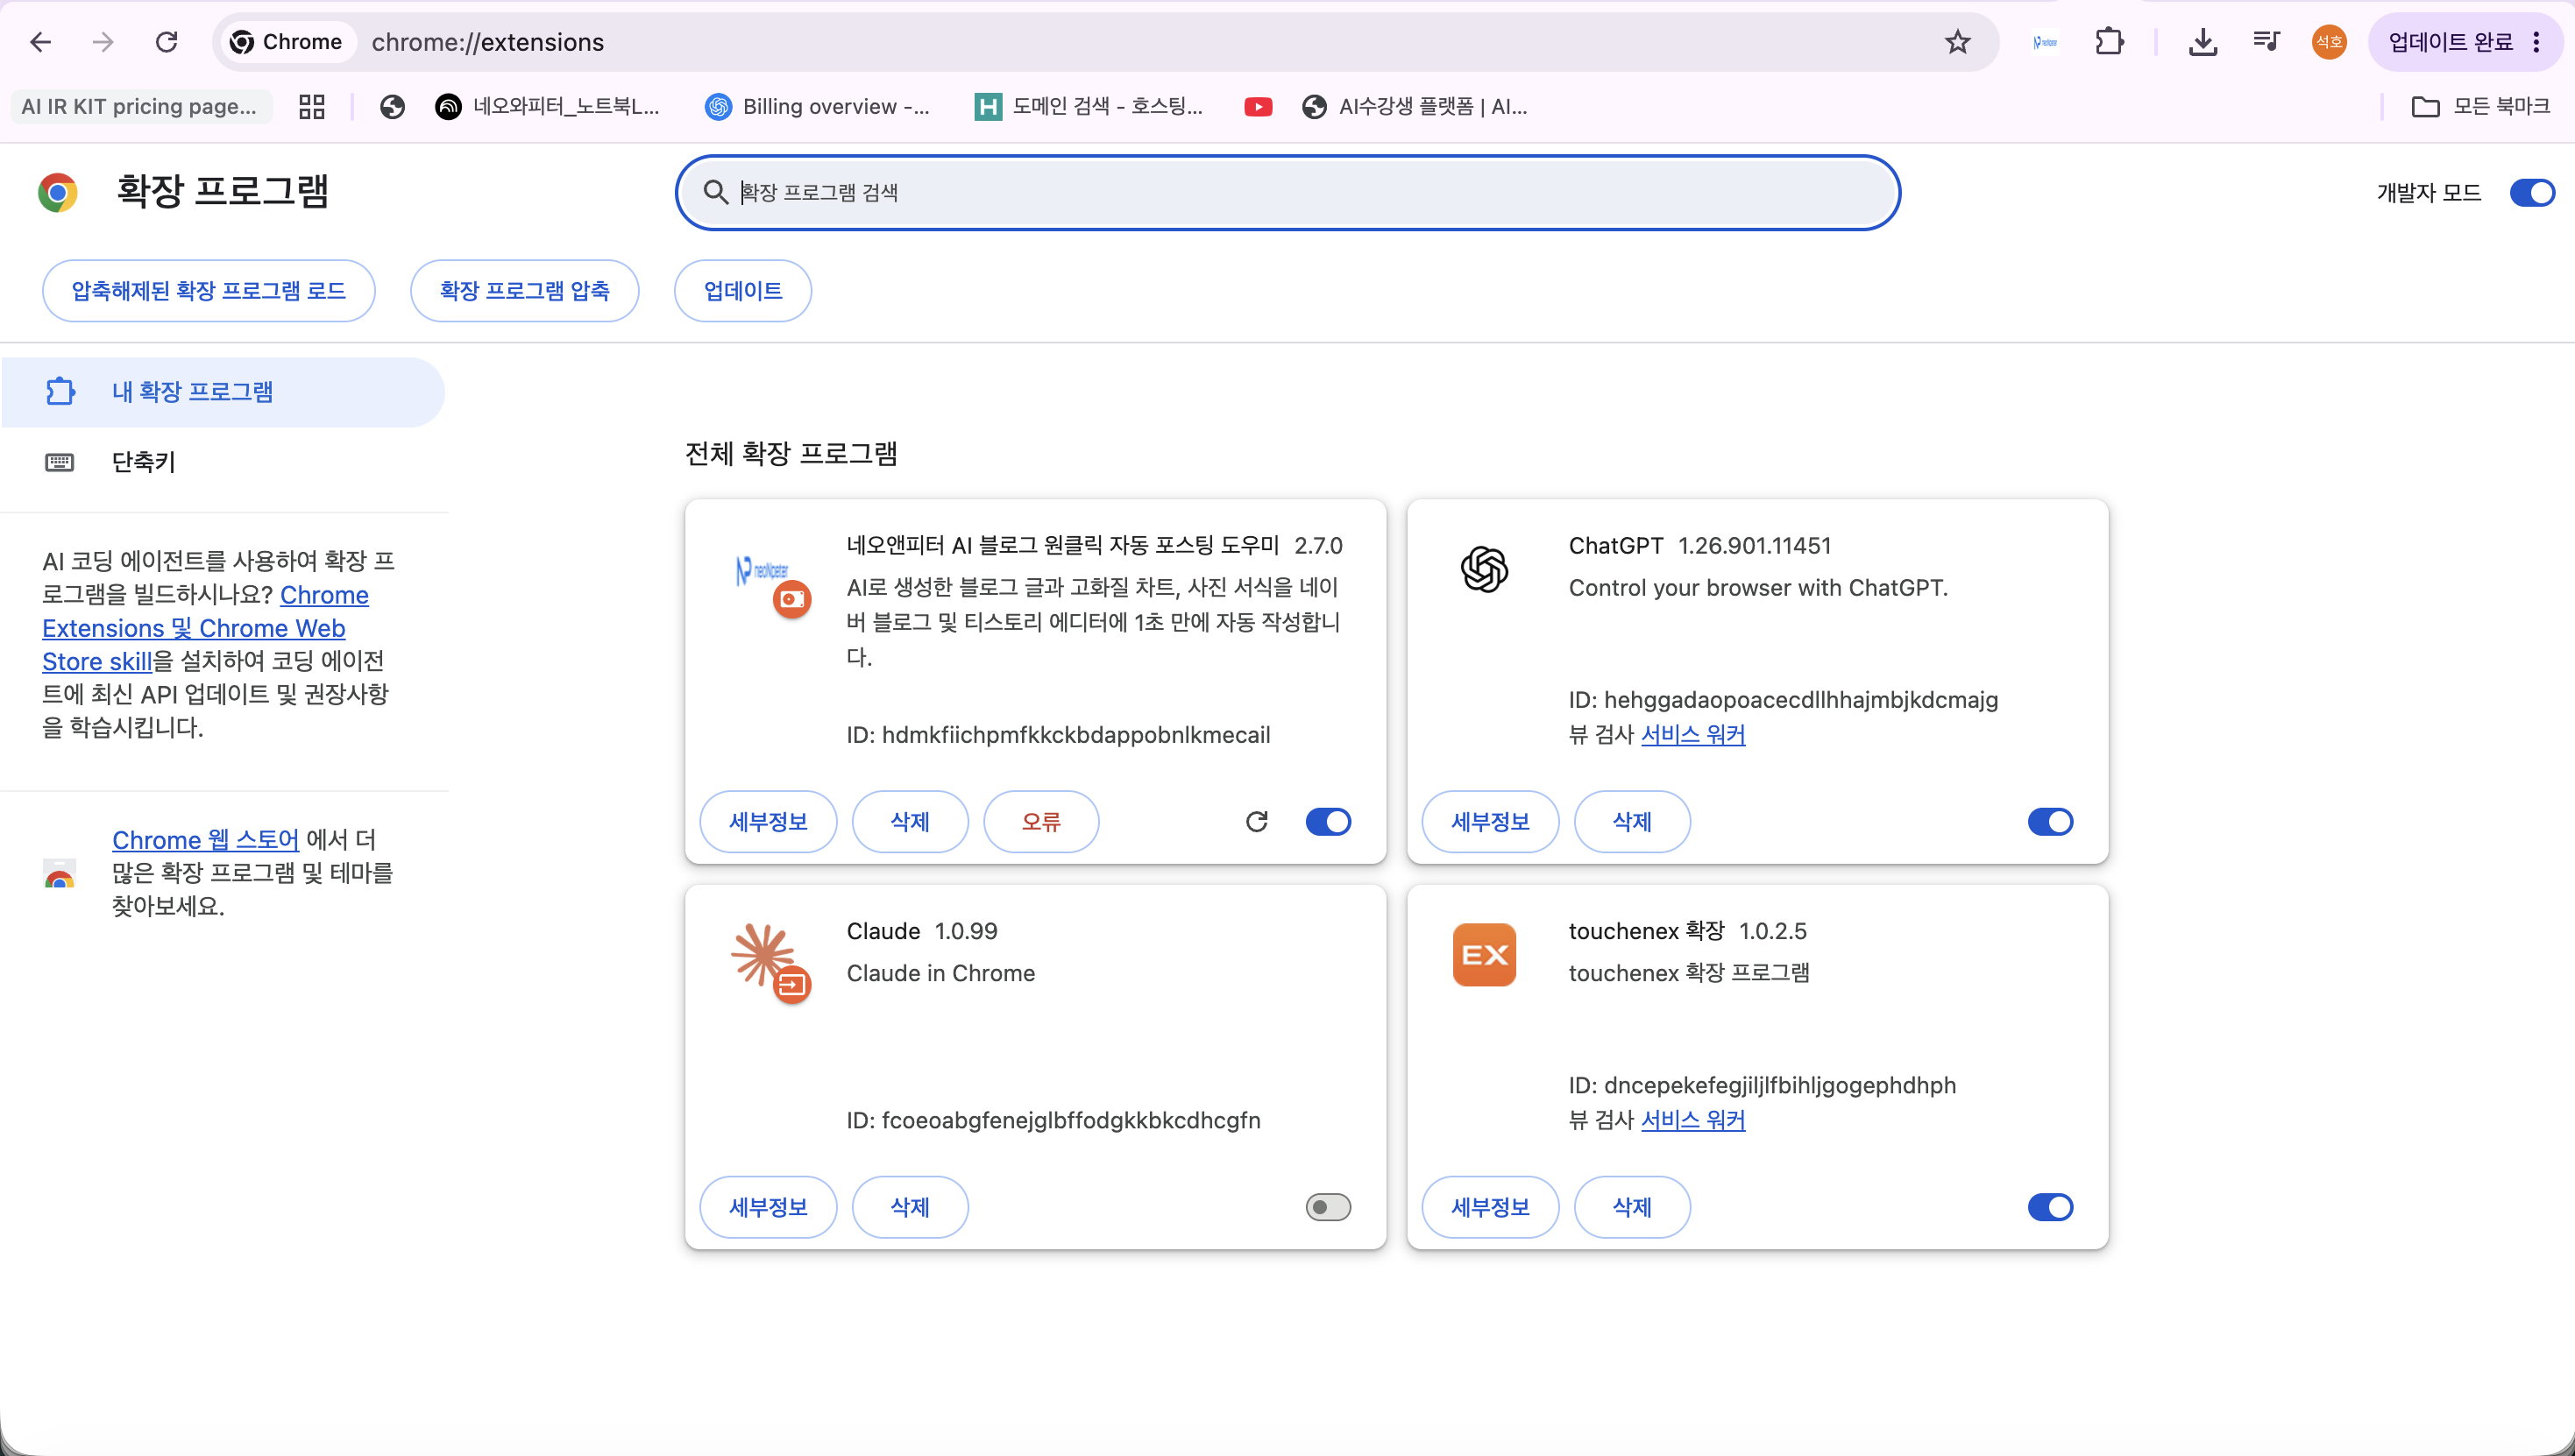The image size is (2575, 1456).
Task: Click 압축해제된 확장 프로그램 로드 button
Action: click(208, 291)
